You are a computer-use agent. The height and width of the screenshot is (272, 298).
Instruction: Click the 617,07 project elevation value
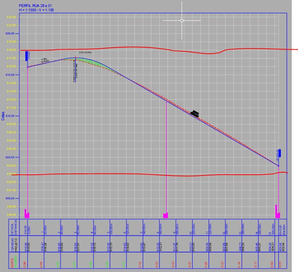[x=78, y=247]
